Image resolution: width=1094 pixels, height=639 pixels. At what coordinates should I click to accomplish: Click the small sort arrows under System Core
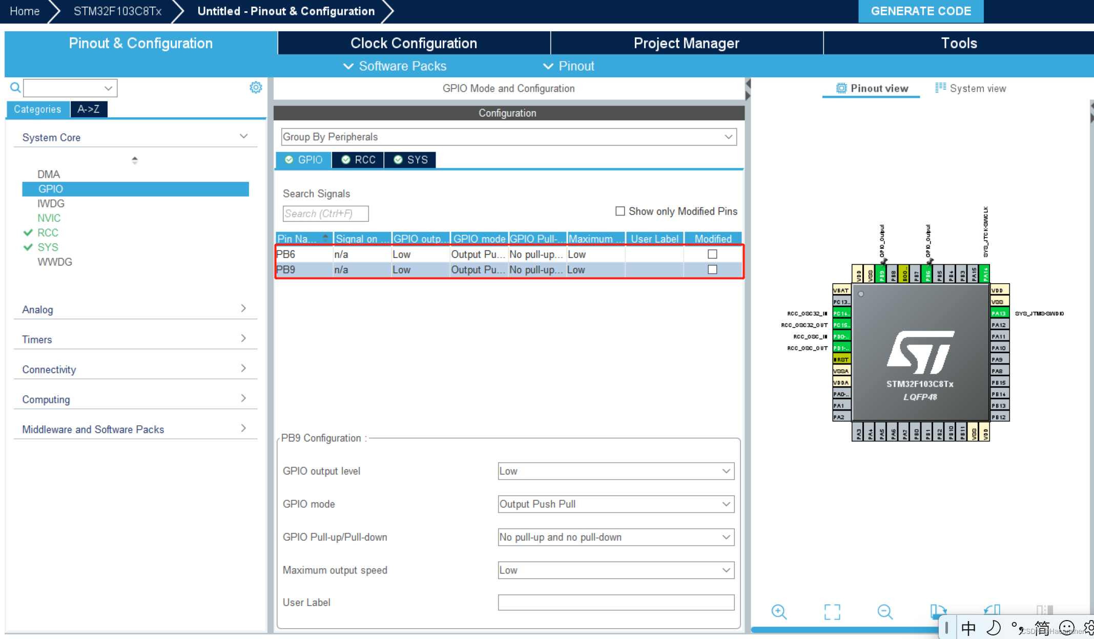click(x=135, y=160)
